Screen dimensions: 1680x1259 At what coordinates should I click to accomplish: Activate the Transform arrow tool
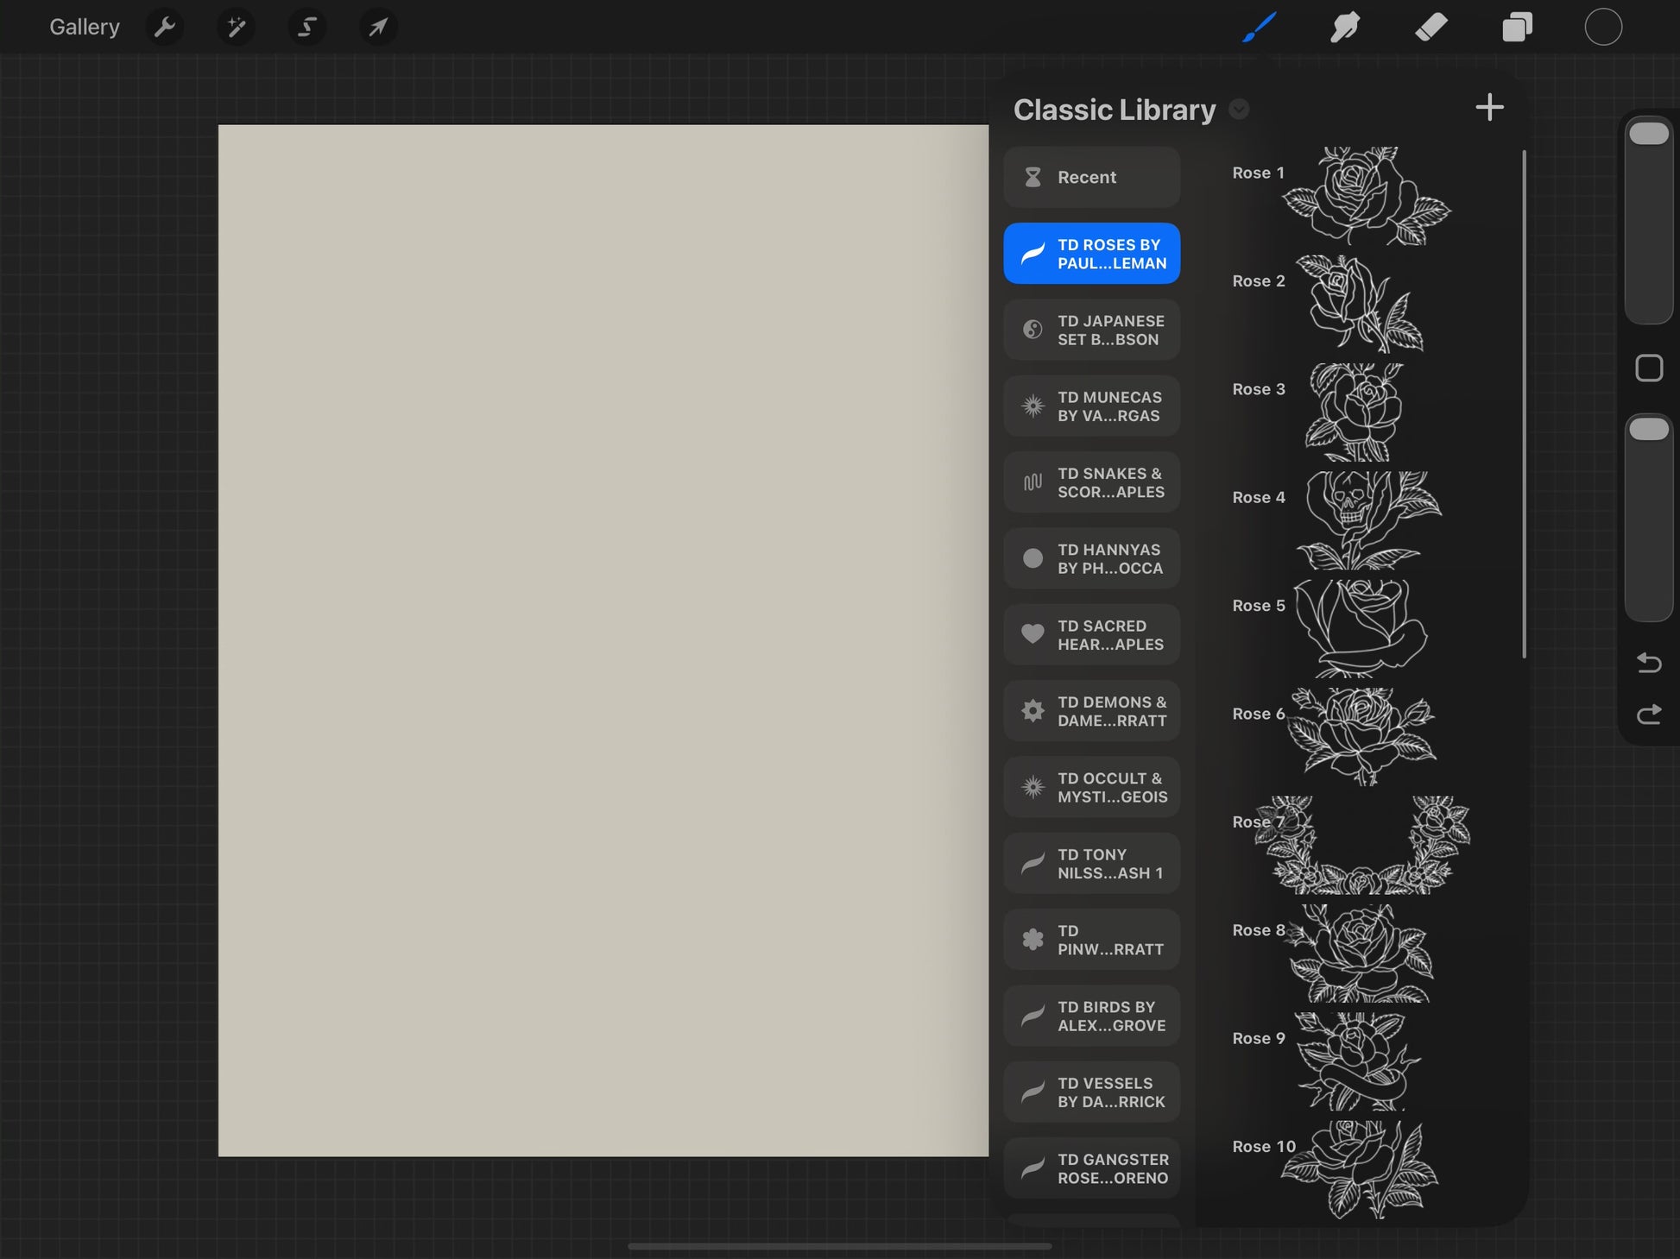click(378, 28)
